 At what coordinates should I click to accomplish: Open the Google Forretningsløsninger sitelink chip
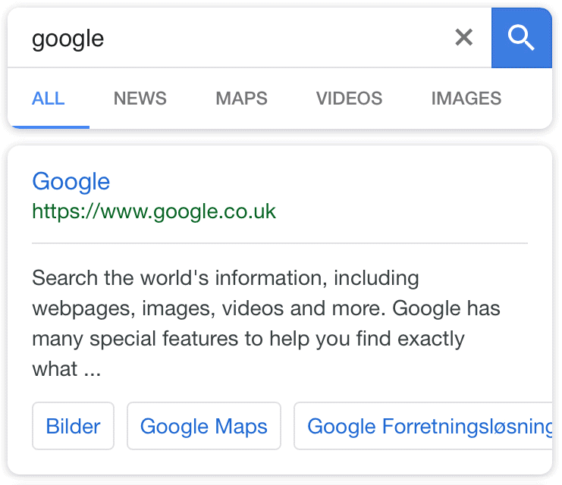pos(423,426)
